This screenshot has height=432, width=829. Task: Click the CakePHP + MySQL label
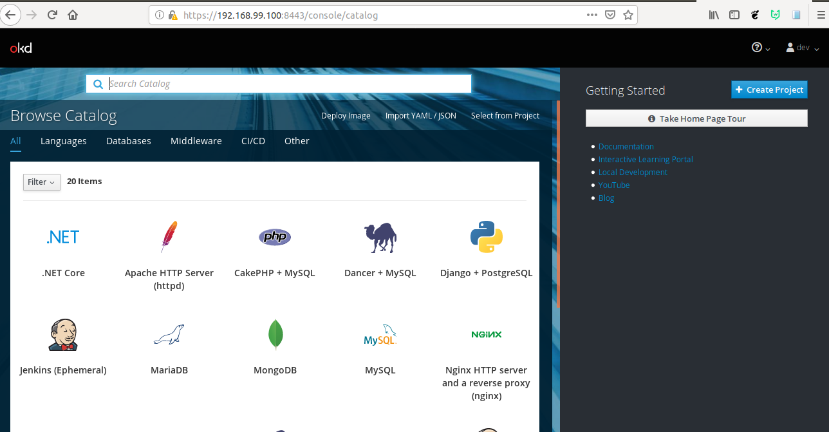coord(275,273)
